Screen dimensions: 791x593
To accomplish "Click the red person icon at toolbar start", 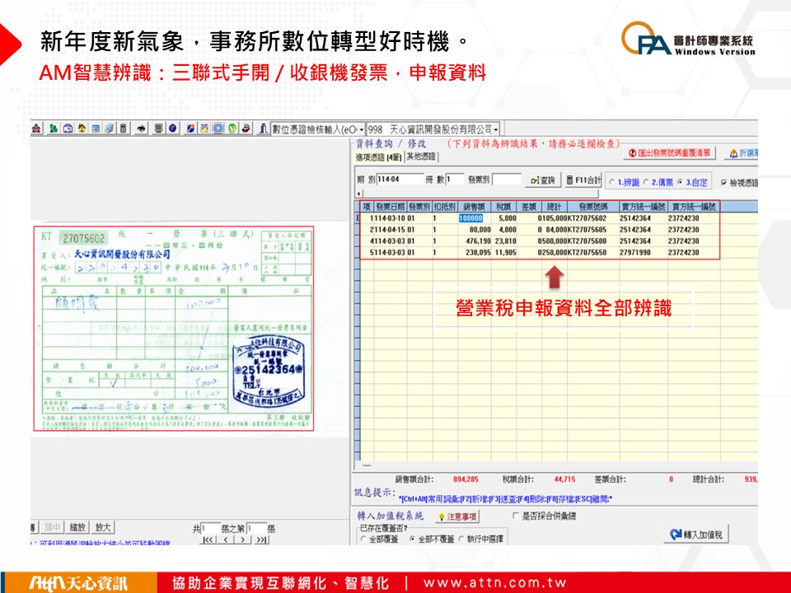I will (36, 128).
